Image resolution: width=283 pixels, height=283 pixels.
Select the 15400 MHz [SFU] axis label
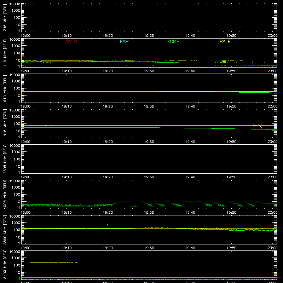5,265
